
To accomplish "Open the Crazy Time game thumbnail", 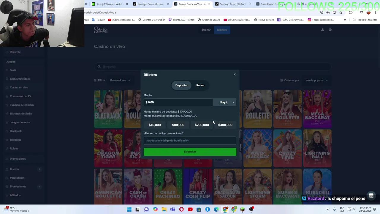I will click(x=287, y=148).
